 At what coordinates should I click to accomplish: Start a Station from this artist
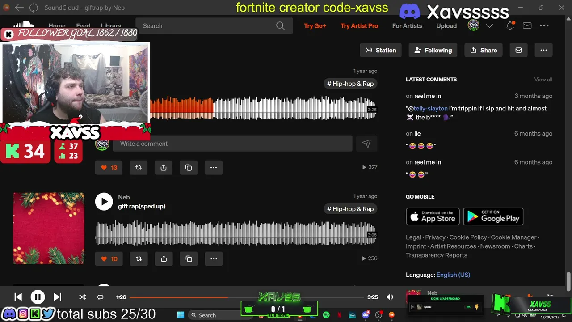tap(381, 50)
